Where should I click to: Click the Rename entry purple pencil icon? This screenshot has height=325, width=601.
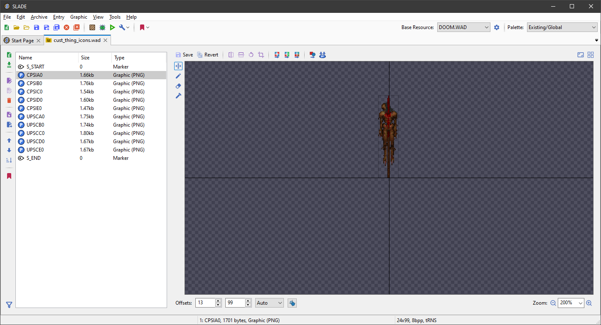tap(9, 81)
